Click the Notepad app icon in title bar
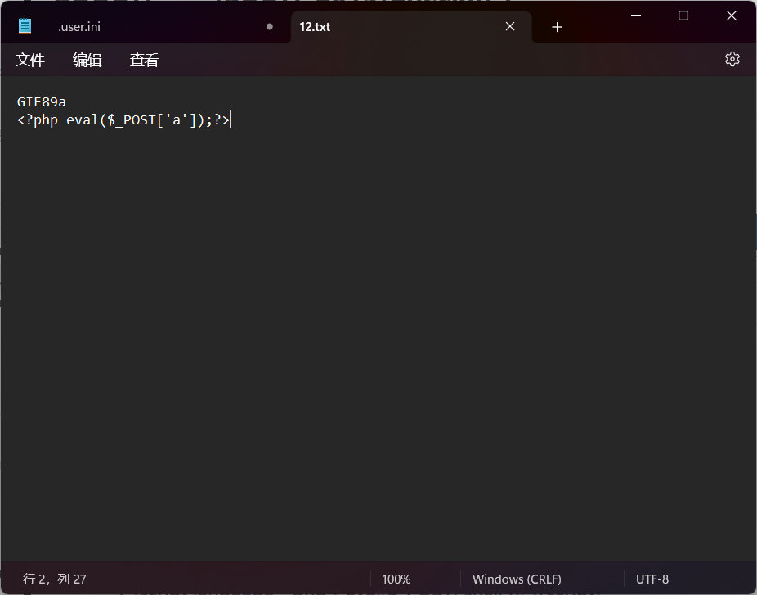This screenshot has width=757, height=595. (25, 26)
